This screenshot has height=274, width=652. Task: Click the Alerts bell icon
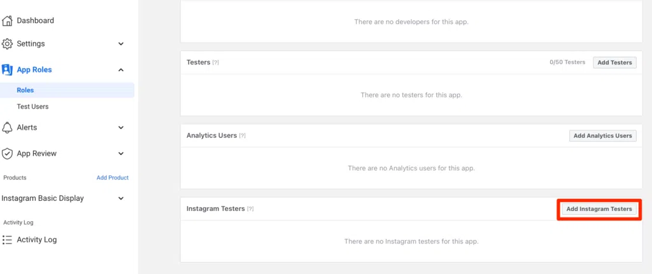[7, 127]
